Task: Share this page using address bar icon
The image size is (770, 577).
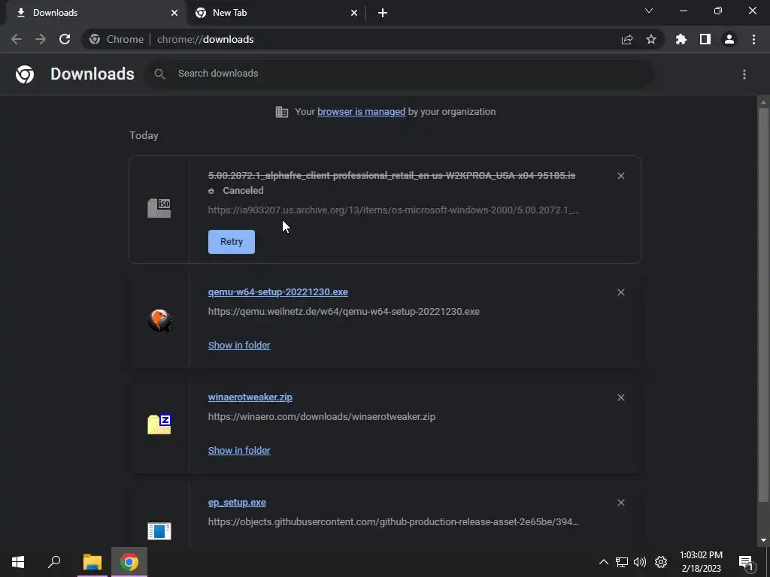Action: point(627,39)
